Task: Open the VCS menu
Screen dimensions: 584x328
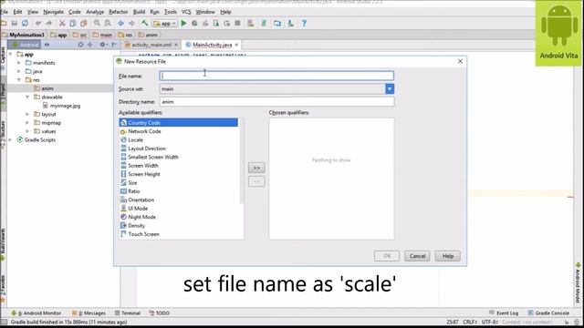Action: tap(186, 12)
